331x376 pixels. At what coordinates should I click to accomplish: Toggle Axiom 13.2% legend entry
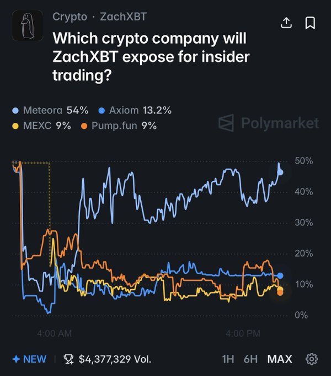pyautogui.click(x=136, y=110)
